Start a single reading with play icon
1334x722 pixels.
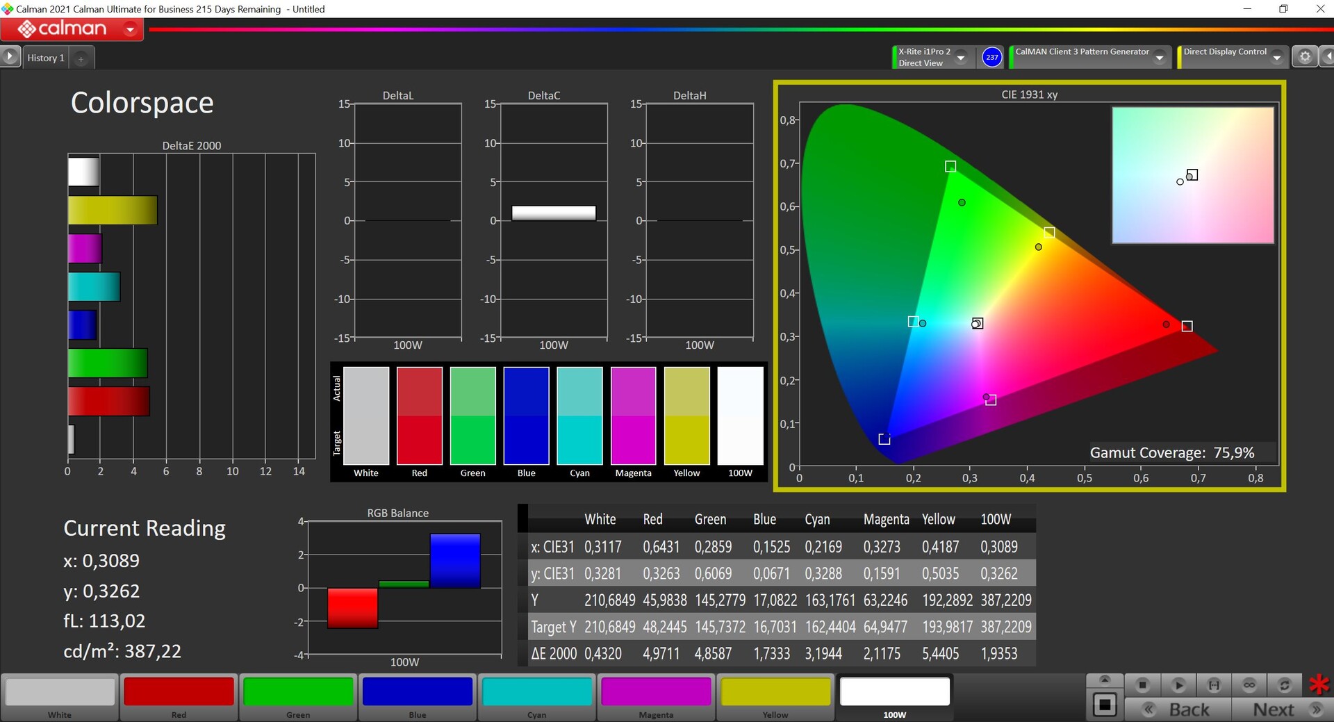tap(1178, 685)
